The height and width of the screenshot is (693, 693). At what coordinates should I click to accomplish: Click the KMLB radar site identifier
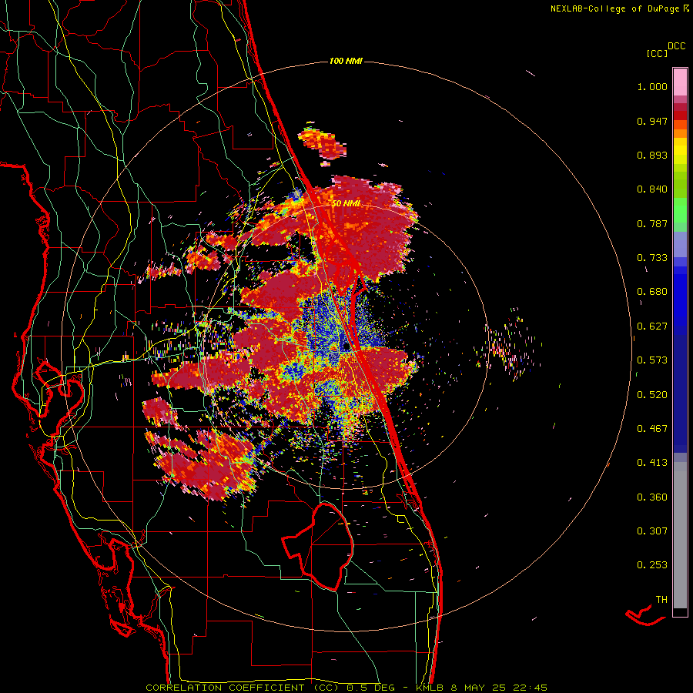(430, 688)
